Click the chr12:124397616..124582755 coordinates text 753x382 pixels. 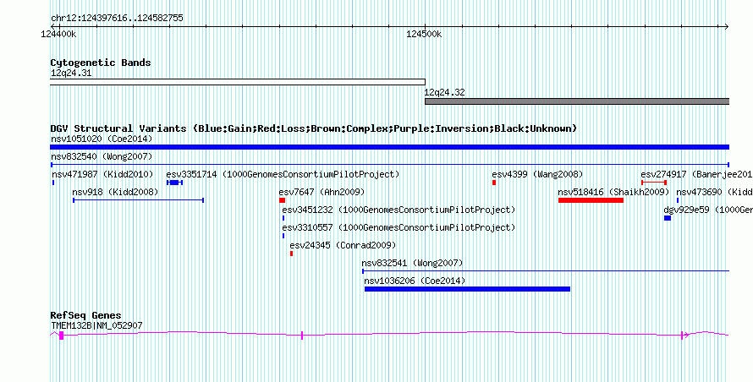point(117,19)
